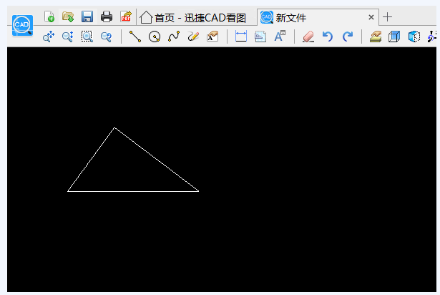440x295 pixels.
Task: Select the line drawing tool
Action: tap(135, 37)
